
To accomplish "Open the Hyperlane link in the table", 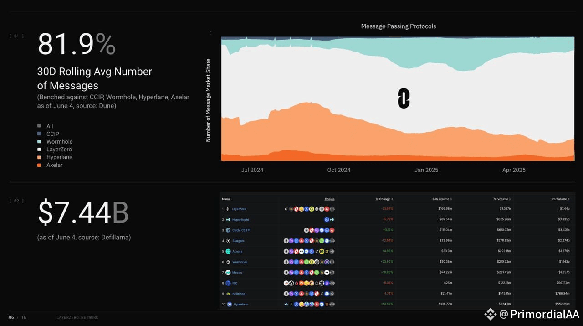I will [241, 304].
